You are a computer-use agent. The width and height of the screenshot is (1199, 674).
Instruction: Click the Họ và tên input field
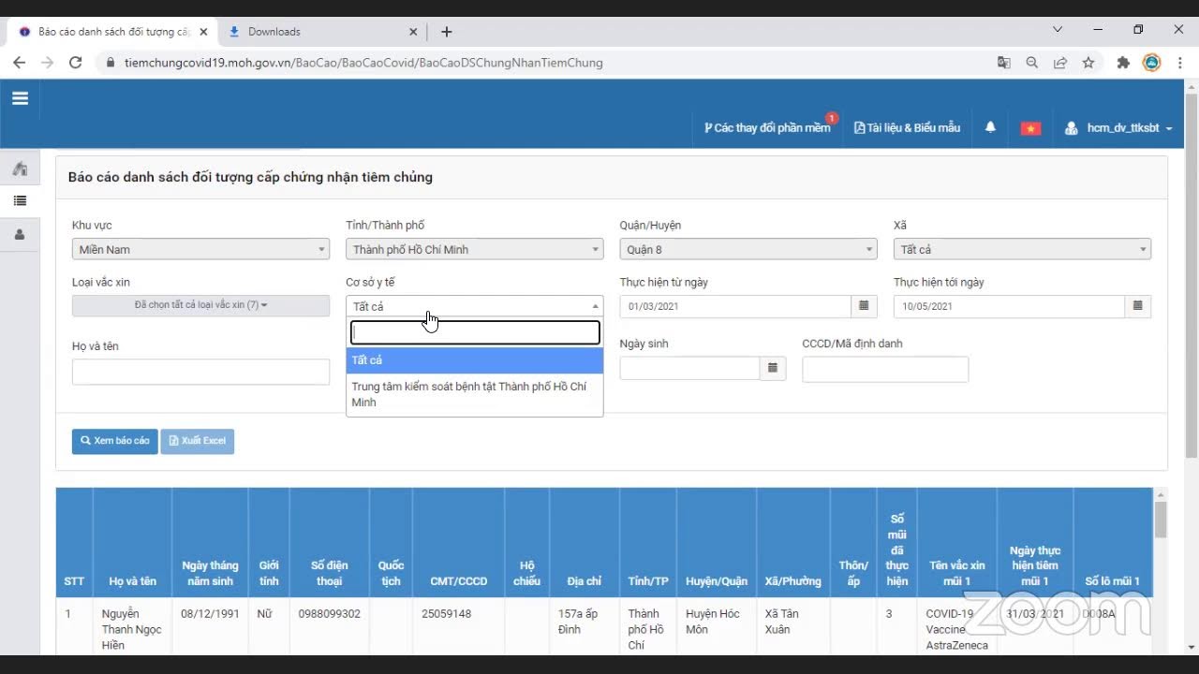click(200, 372)
